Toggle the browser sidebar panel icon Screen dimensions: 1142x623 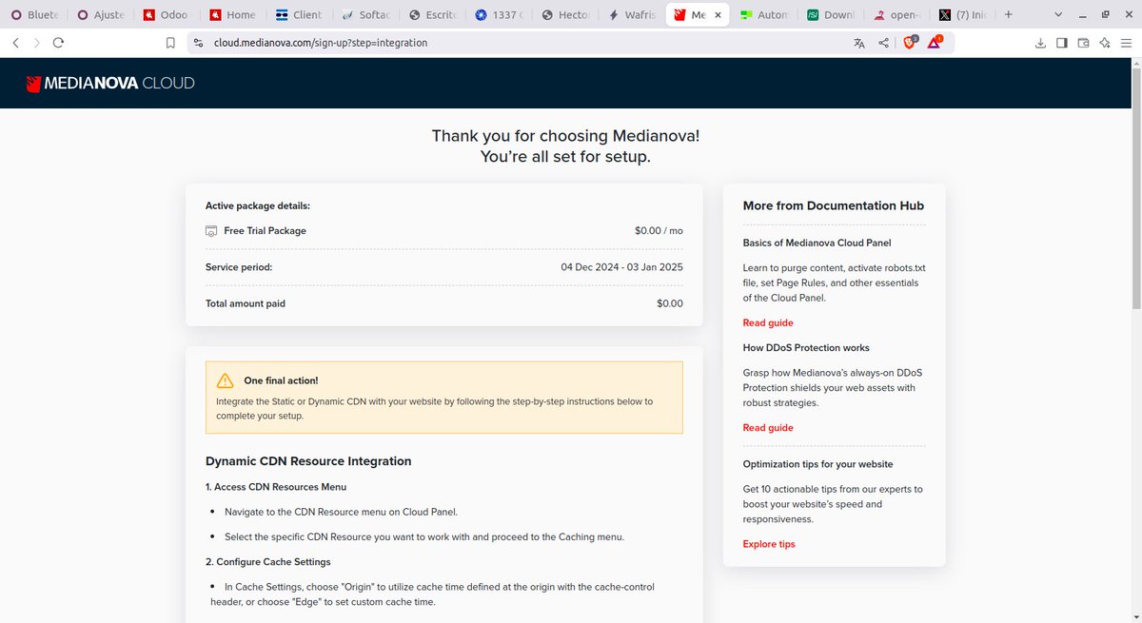[x=1062, y=43]
